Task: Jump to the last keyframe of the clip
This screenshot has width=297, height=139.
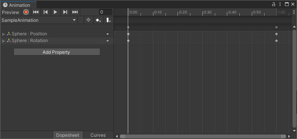Action: click(x=75, y=12)
